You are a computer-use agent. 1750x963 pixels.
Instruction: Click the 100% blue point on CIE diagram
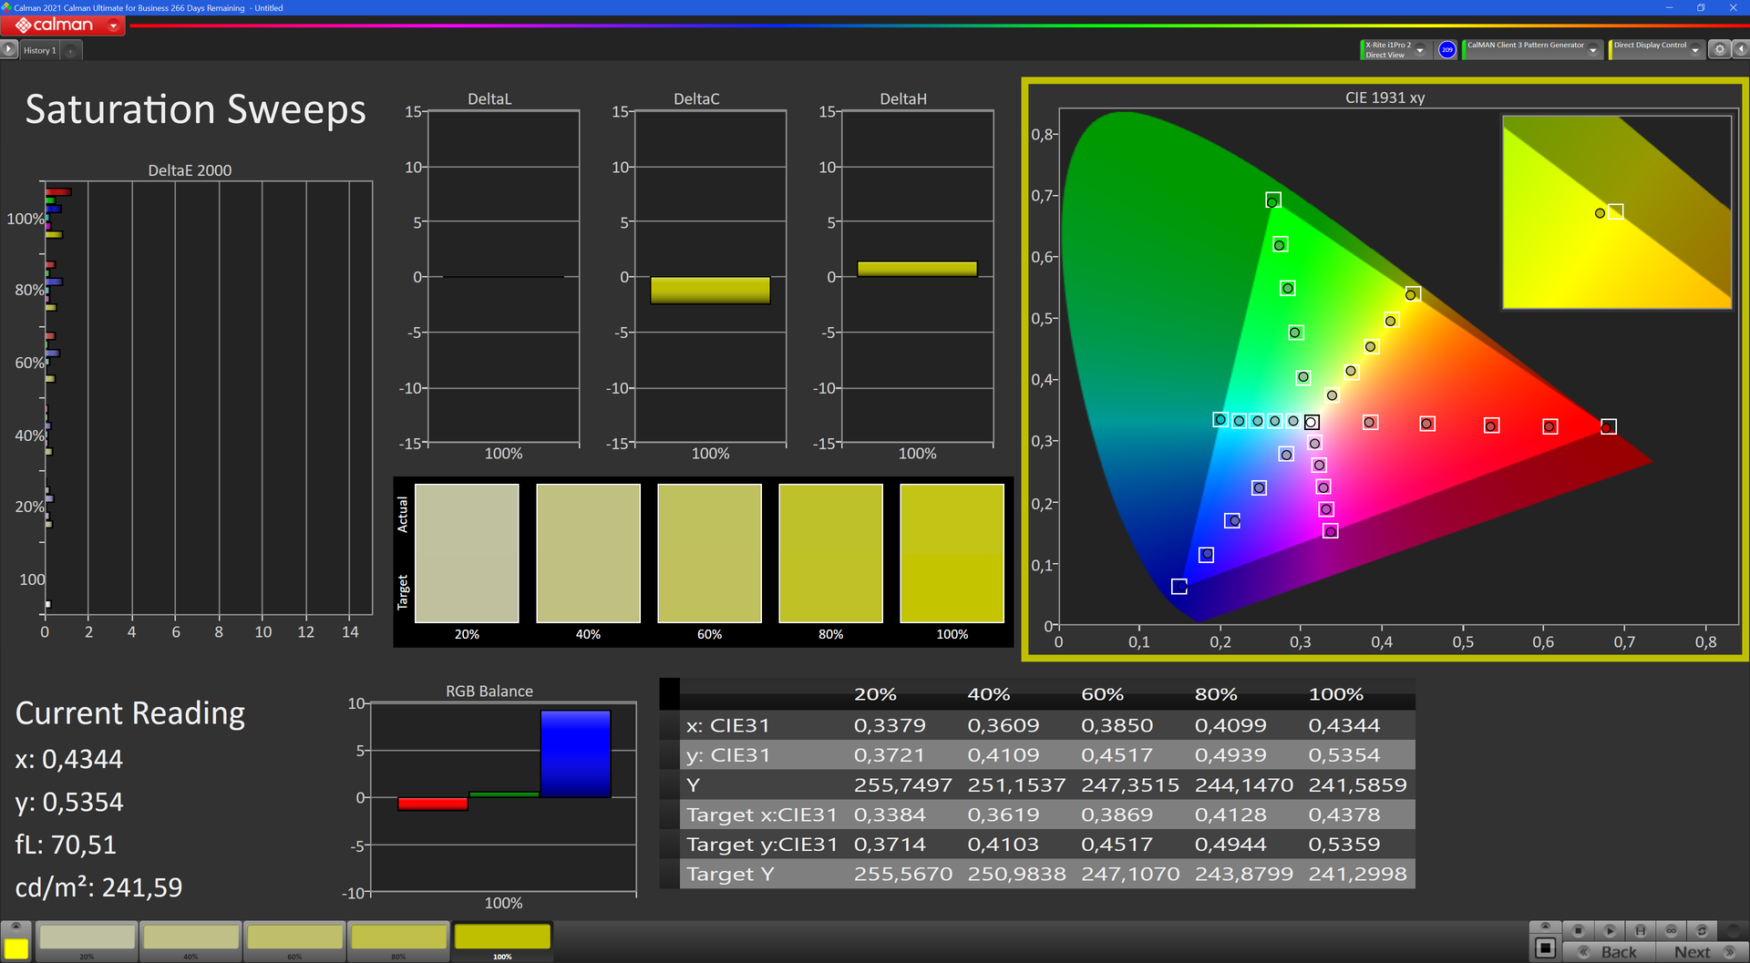click(1179, 587)
